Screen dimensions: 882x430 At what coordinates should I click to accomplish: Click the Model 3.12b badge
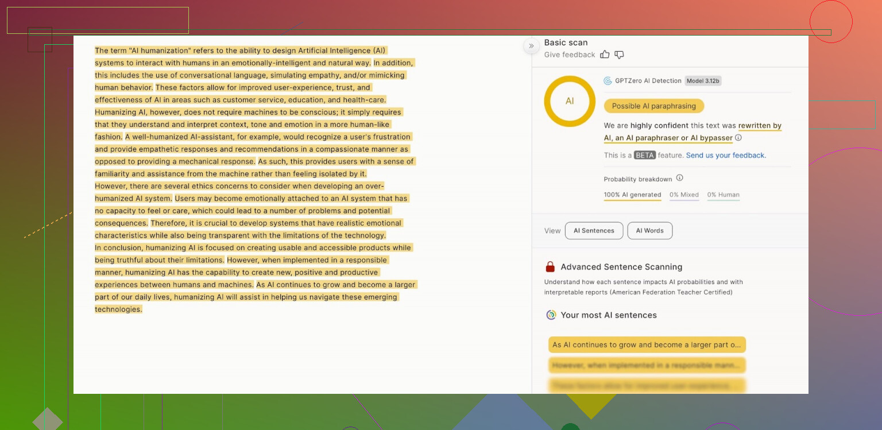pos(703,81)
